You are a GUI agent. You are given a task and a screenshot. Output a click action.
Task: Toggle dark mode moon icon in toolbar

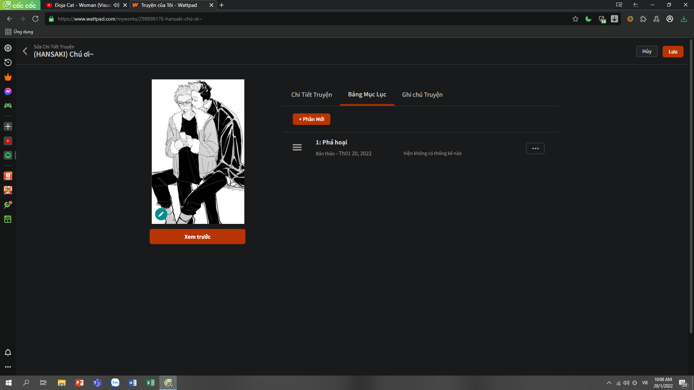588,19
